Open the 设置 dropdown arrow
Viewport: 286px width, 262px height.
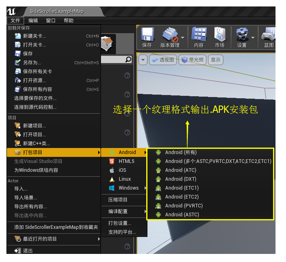pyautogui.click(x=253, y=38)
